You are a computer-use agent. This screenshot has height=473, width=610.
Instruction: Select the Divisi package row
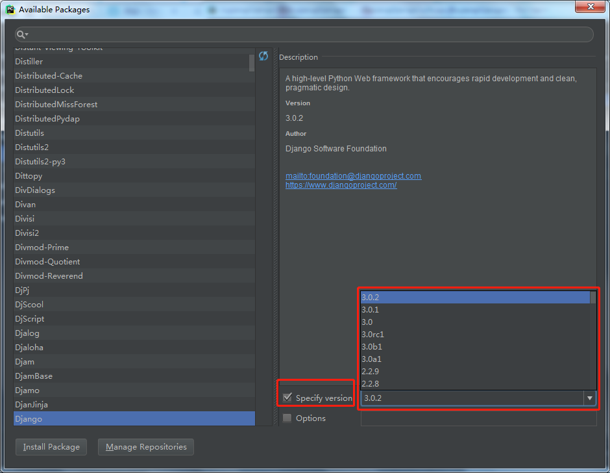[x=134, y=218]
